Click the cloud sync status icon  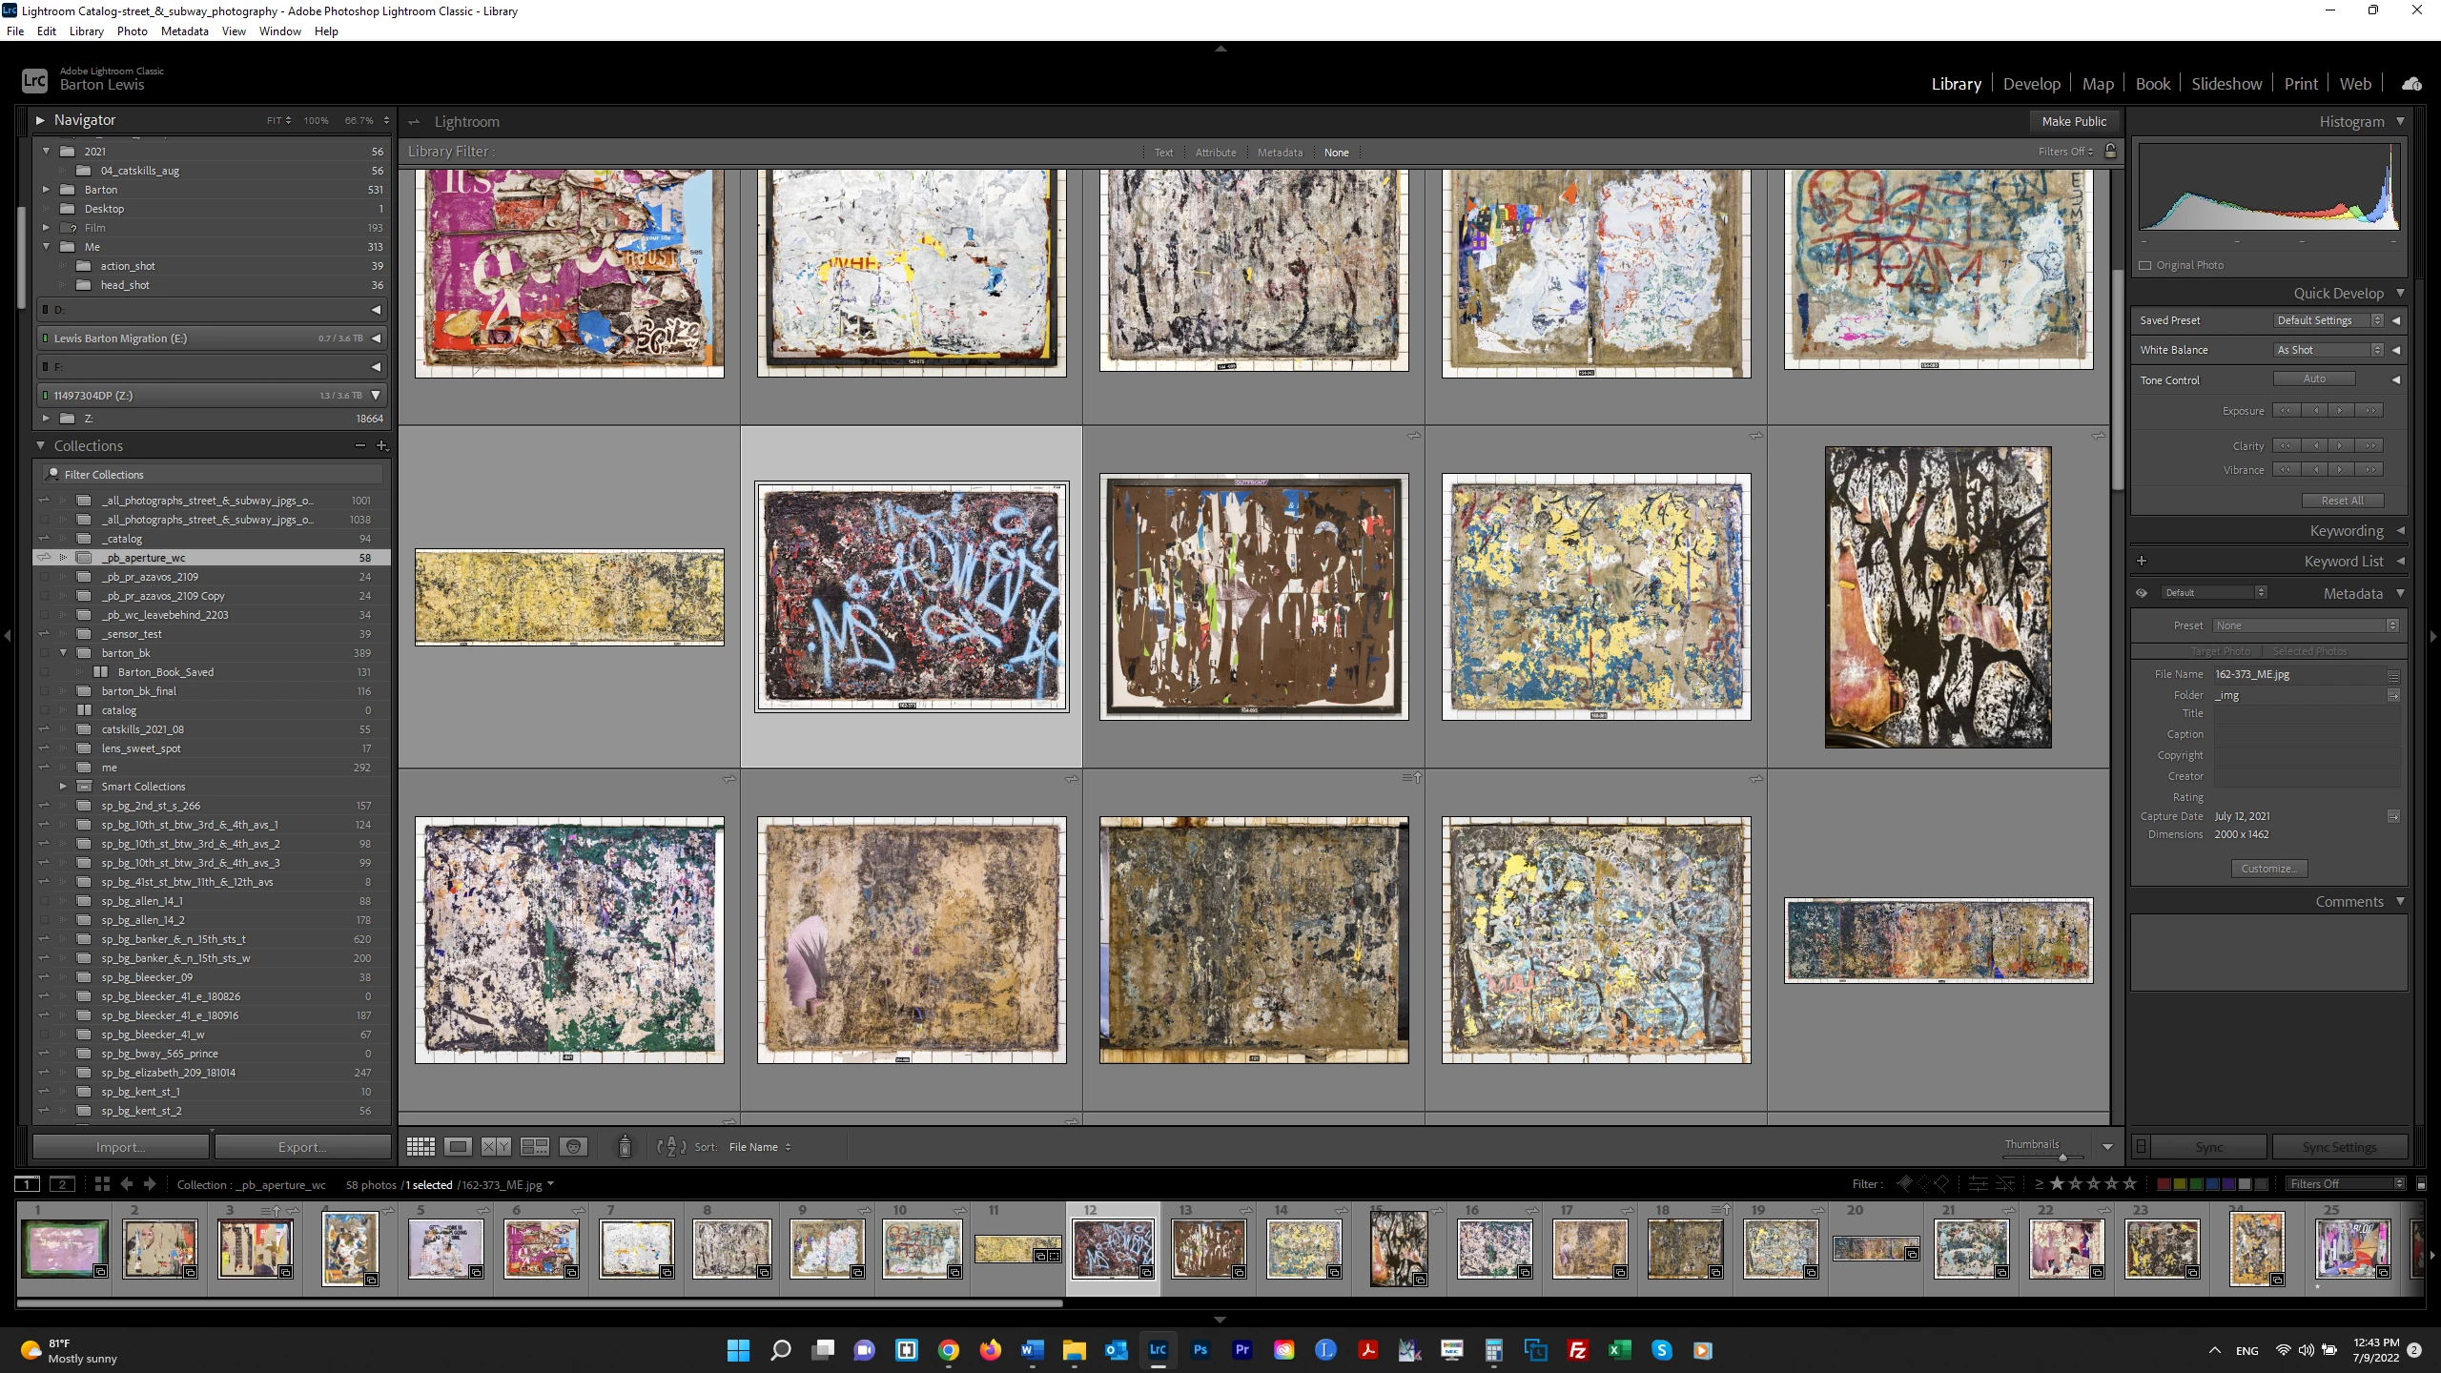click(2412, 84)
